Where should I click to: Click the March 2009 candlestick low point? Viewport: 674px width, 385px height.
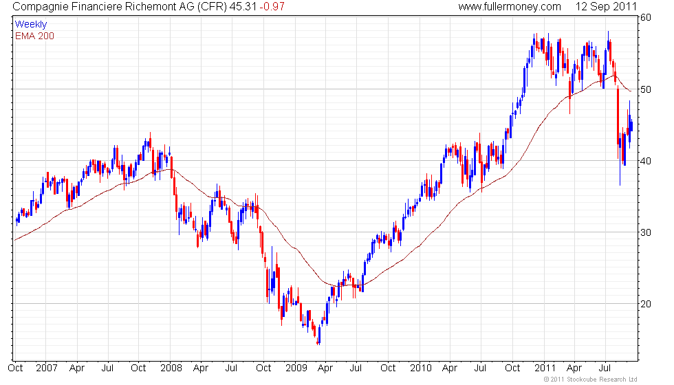pyautogui.click(x=318, y=343)
